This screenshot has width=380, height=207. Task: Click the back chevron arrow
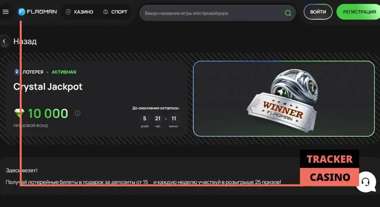4,41
